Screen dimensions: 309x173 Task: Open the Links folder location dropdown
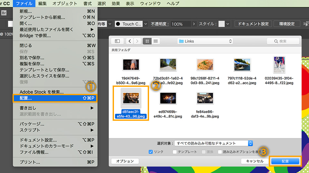point(205,41)
